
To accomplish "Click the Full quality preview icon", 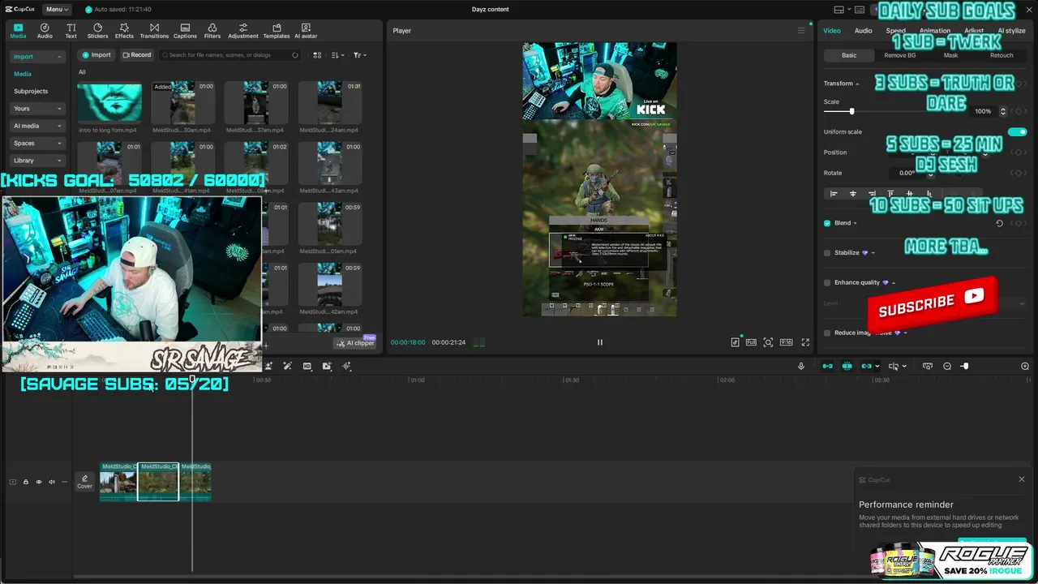I will tap(751, 342).
